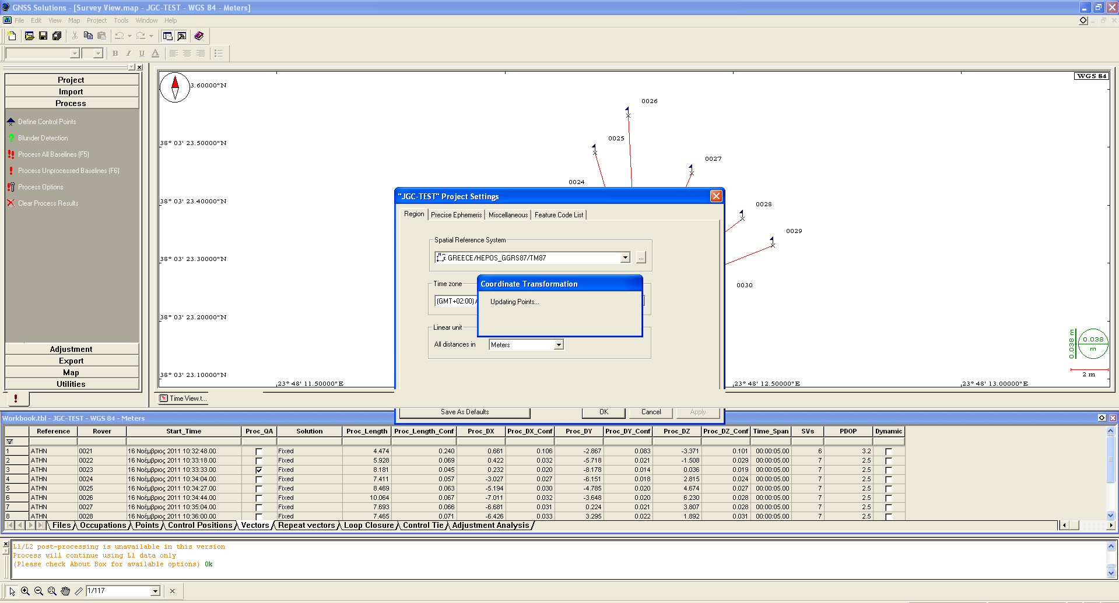1119x603 pixels.
Task: Switch to the Precise Ephemeris tab
Action: pos(456,215)
